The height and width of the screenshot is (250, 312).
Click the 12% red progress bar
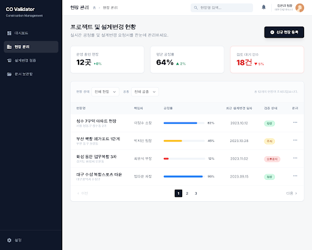click(184, 159)
